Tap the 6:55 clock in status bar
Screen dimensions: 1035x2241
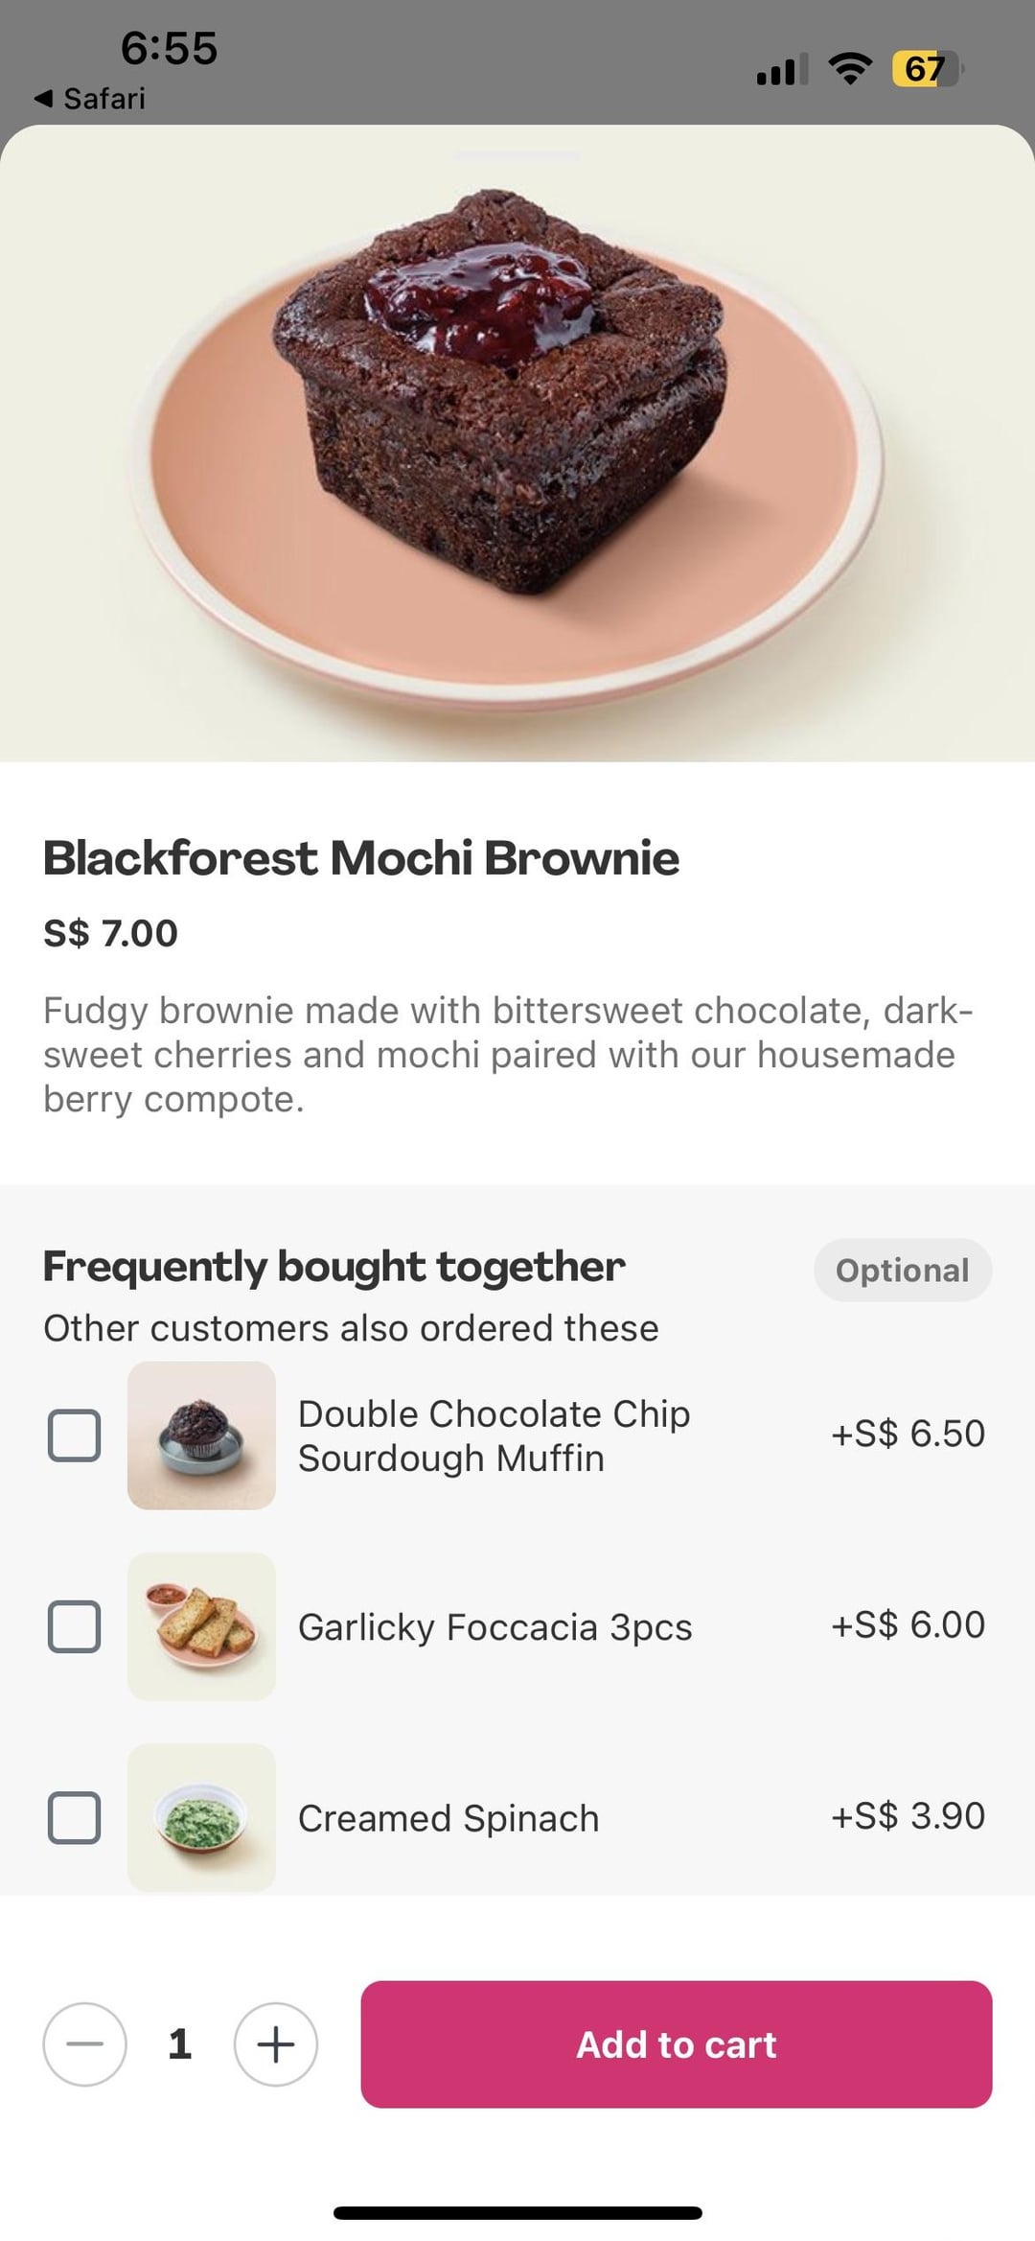pos(169,48)
